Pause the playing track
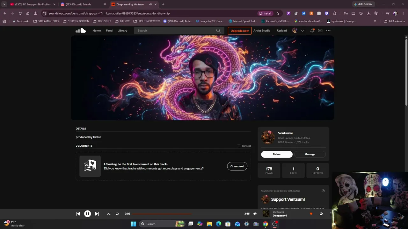The height and width of the screenshot is (229, 408). pyautogui.click(x=87, y=214)
